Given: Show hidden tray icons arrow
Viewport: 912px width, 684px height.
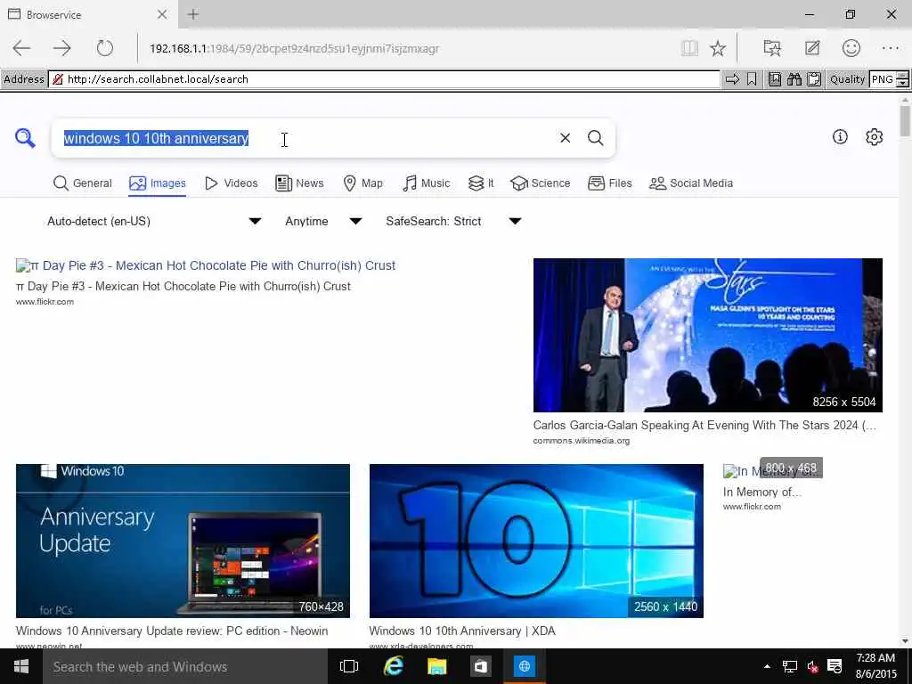Looking at the screenshot, I should click(767, 666).
